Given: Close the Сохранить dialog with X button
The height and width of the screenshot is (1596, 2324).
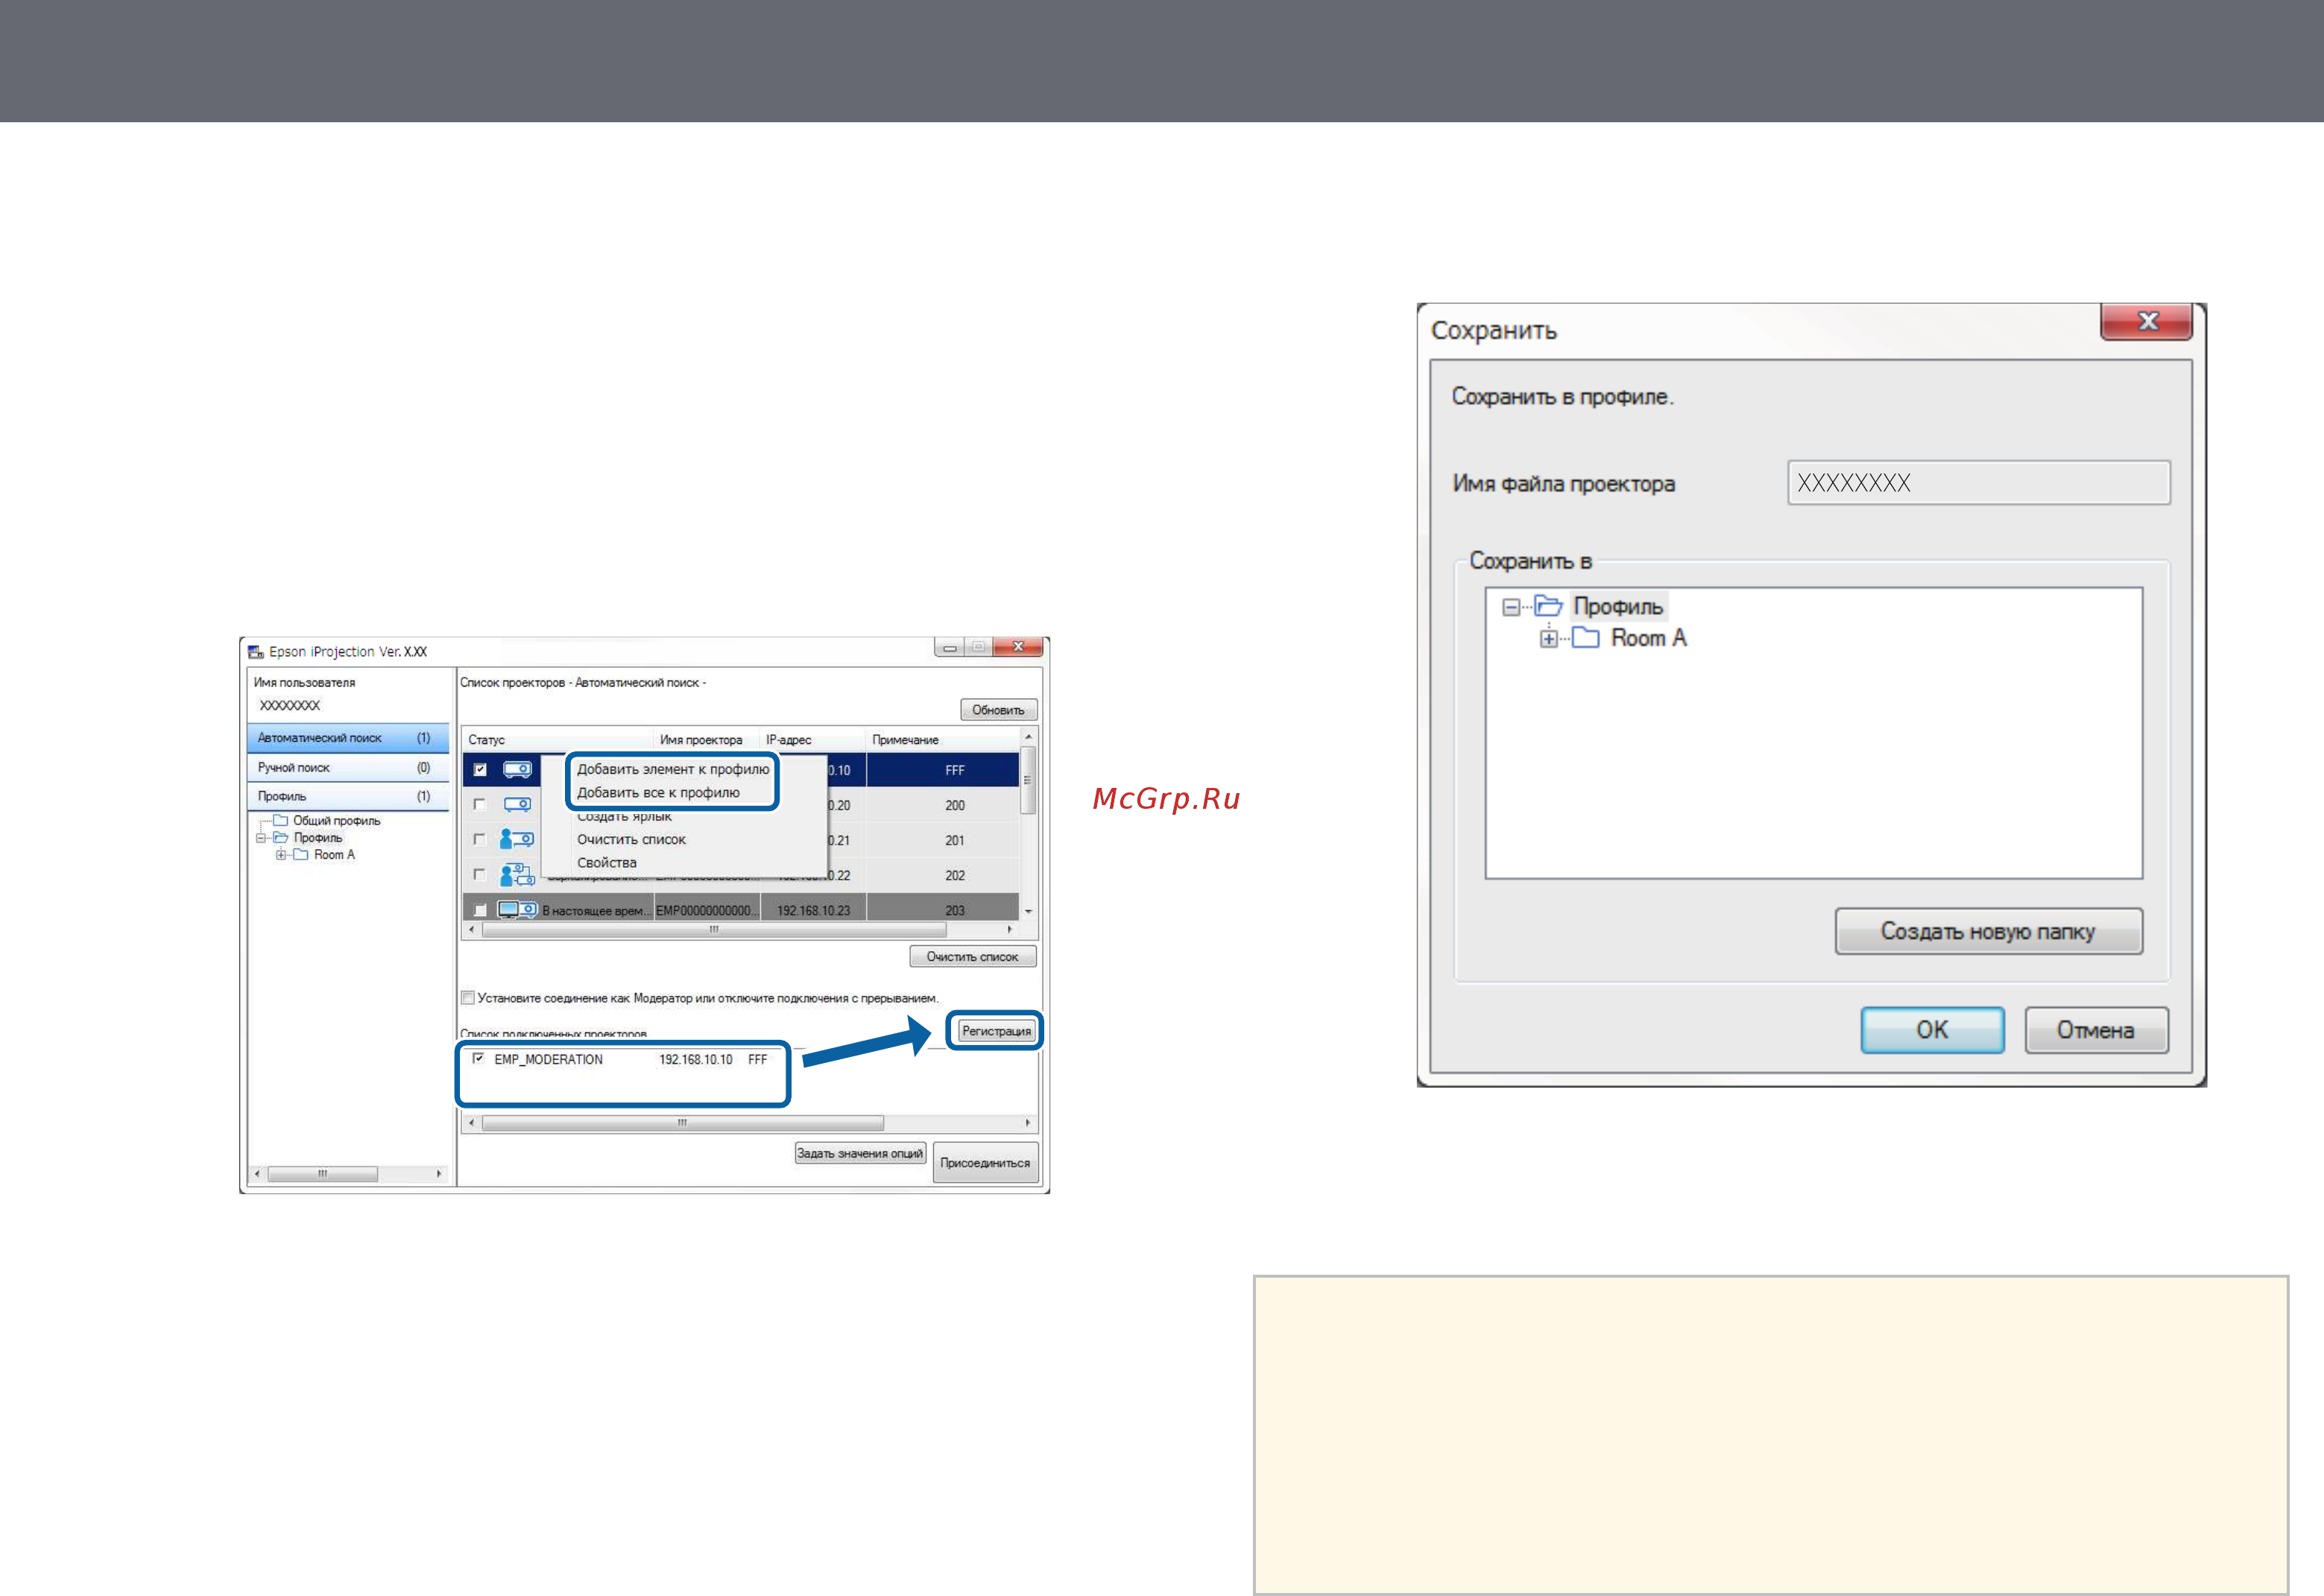Looking at the screenshot, I should click(x=2147, y=321).
